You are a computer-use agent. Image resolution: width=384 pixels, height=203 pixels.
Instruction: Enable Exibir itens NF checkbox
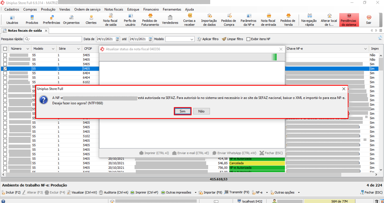click(248, 39)
